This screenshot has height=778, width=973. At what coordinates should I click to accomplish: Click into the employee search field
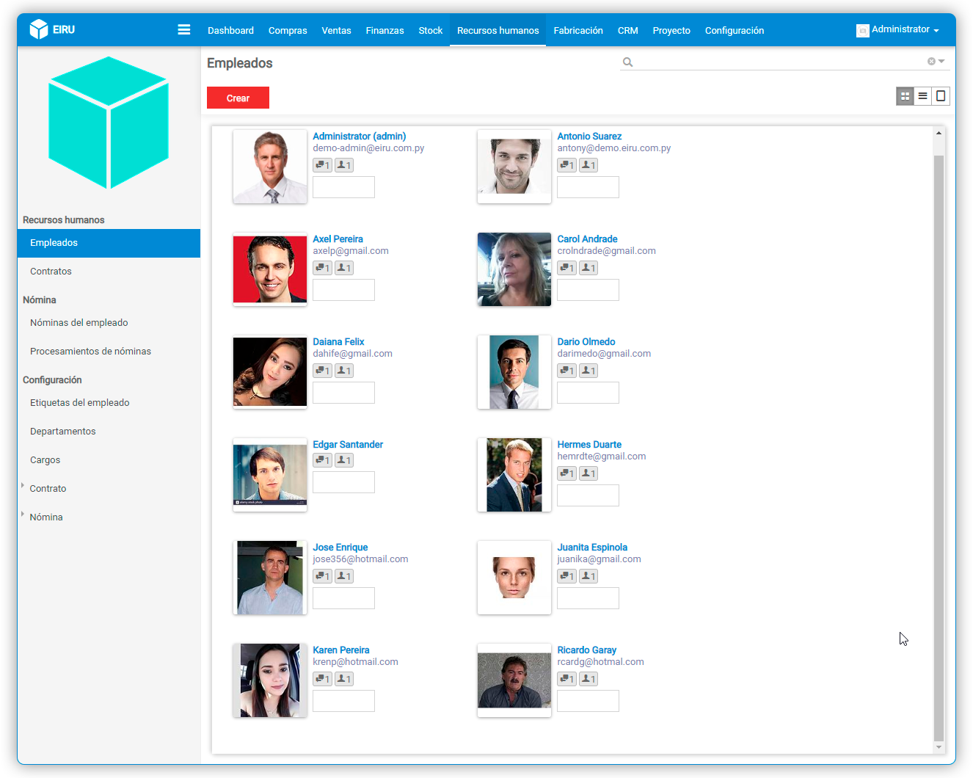coord(778,62)
